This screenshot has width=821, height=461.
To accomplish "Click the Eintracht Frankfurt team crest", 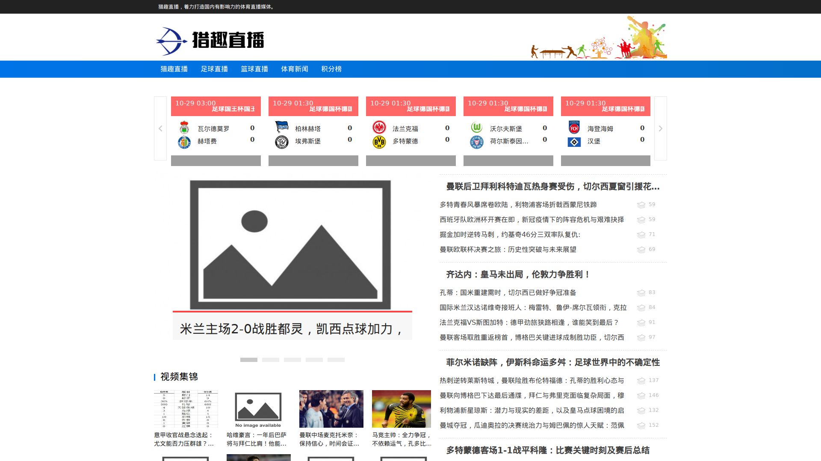I will click(379, 128).
